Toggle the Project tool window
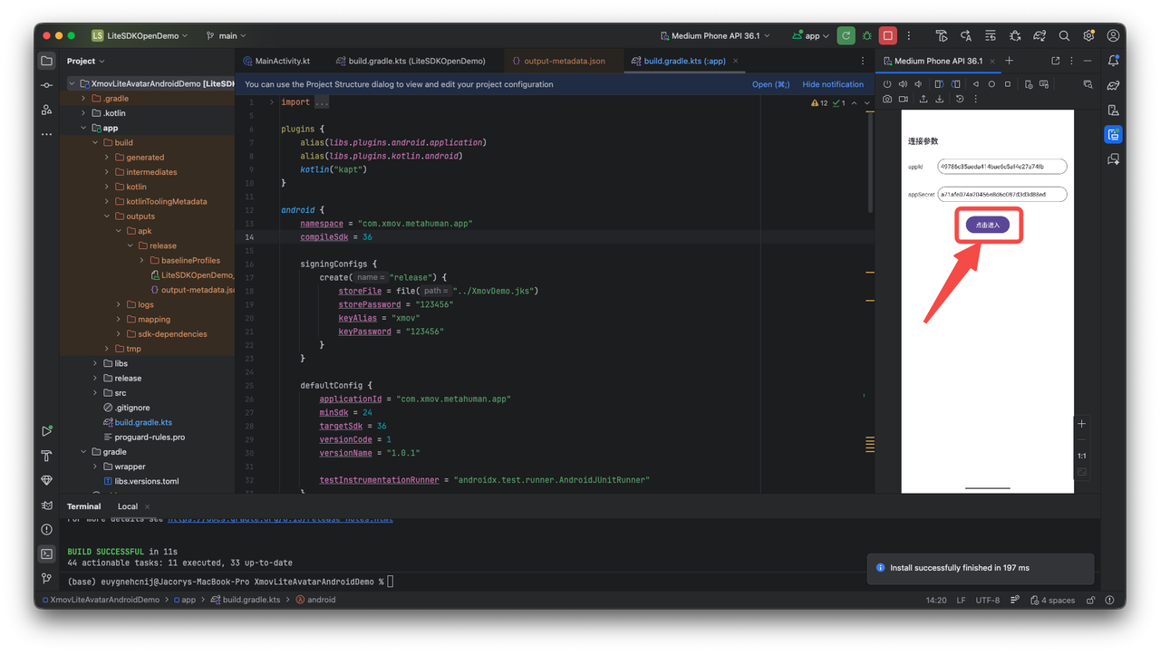The image size is (1160, 654). [47, 61]
